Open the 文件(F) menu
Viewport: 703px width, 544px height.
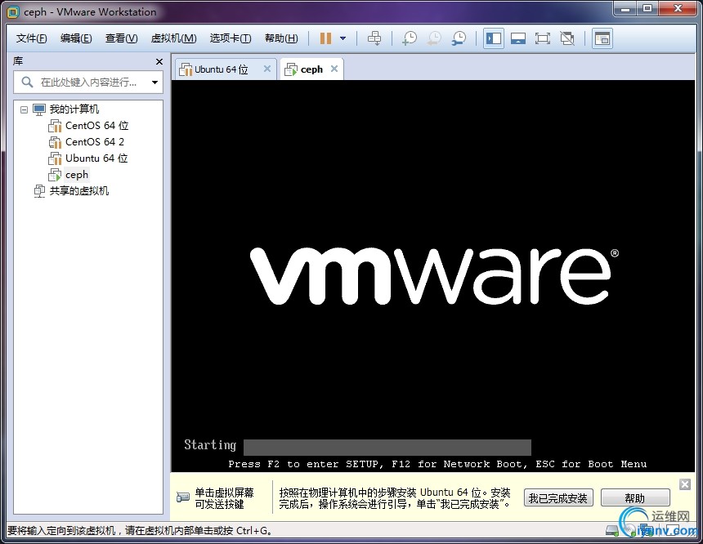coord(31,38)
